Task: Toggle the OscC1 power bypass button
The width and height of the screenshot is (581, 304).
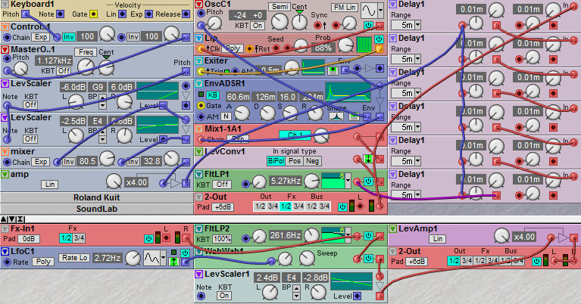Action: pos(368,26)
